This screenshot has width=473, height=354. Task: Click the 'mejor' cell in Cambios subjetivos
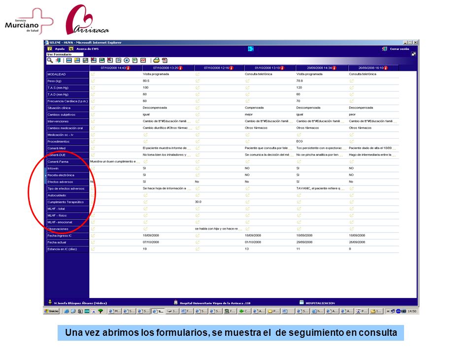248,115
